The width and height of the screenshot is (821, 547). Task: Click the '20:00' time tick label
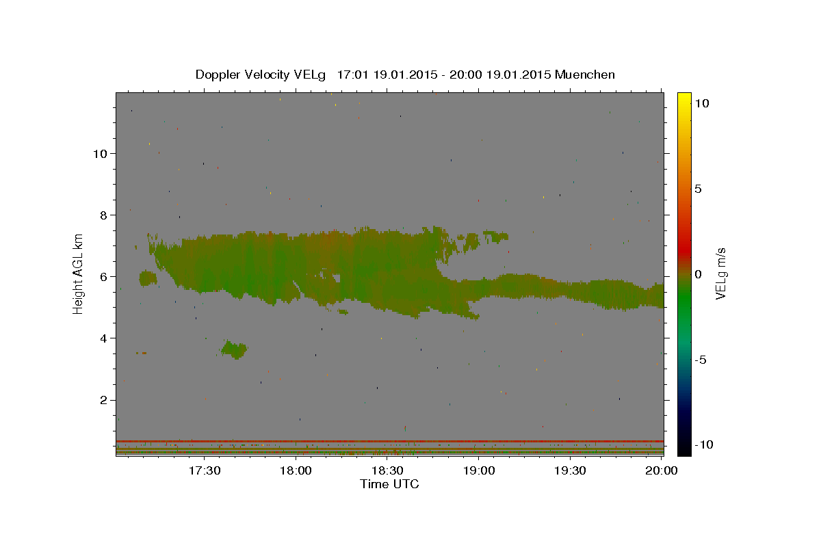pos(662,471)
